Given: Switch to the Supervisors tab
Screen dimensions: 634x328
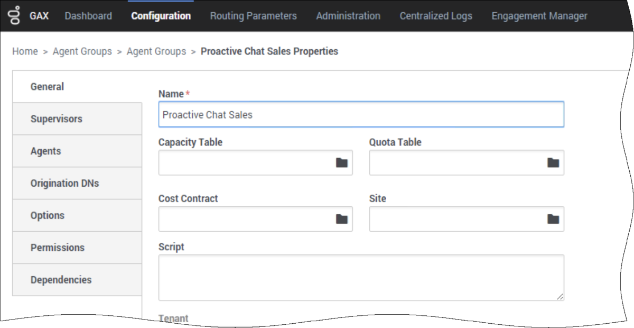Looking at the screenshot, I should [77, 119].
